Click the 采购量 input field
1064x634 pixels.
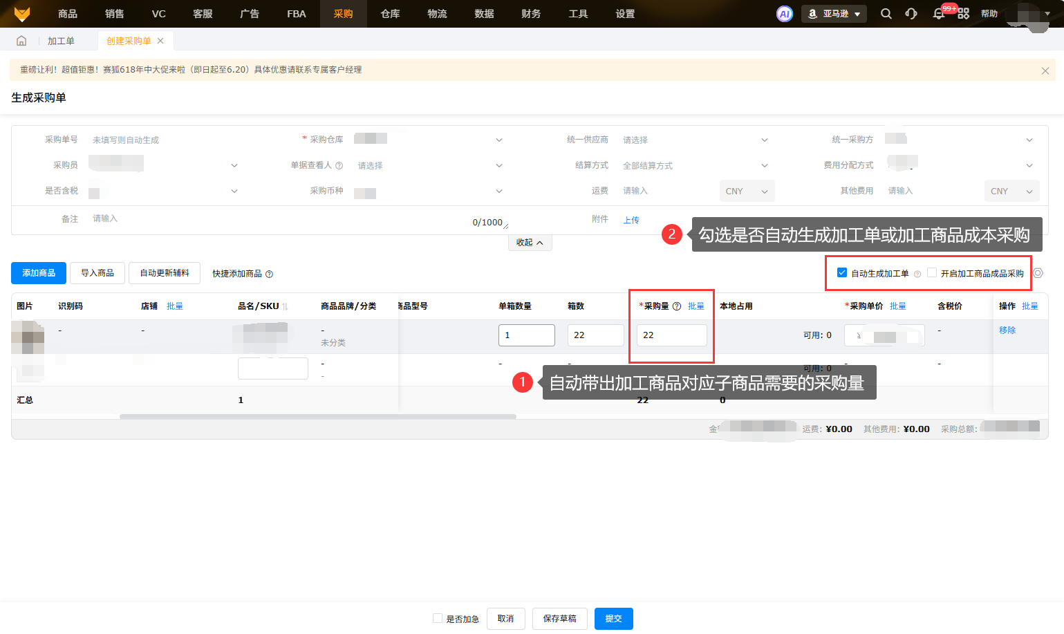click(672, 335)
